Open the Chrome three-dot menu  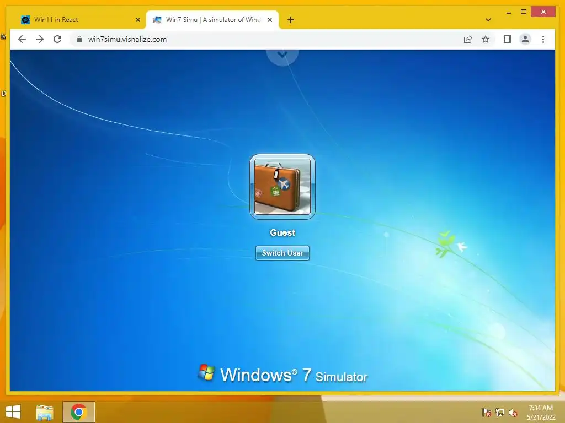tap(543, 39)
